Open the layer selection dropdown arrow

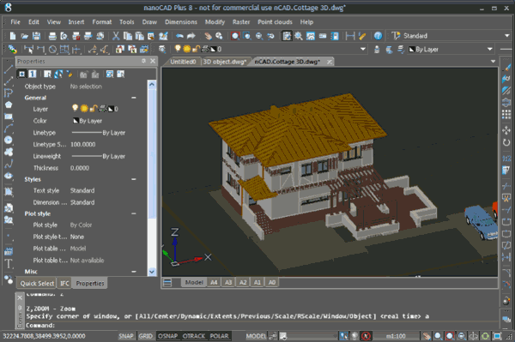(362, 49)
